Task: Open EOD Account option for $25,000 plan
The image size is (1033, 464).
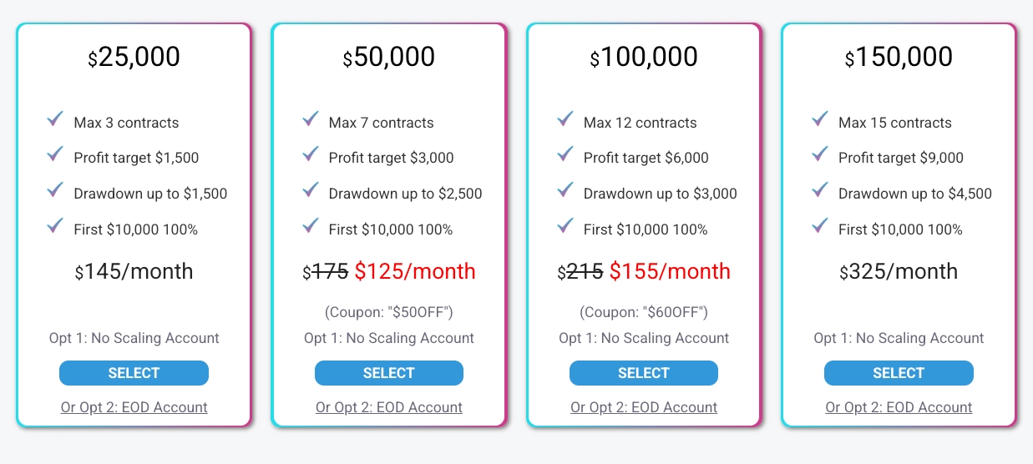Action: tap(134, 407)
